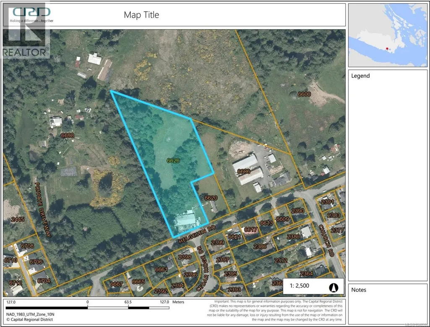
Task: Click the Notes panel heading
Action: (359, 290)
